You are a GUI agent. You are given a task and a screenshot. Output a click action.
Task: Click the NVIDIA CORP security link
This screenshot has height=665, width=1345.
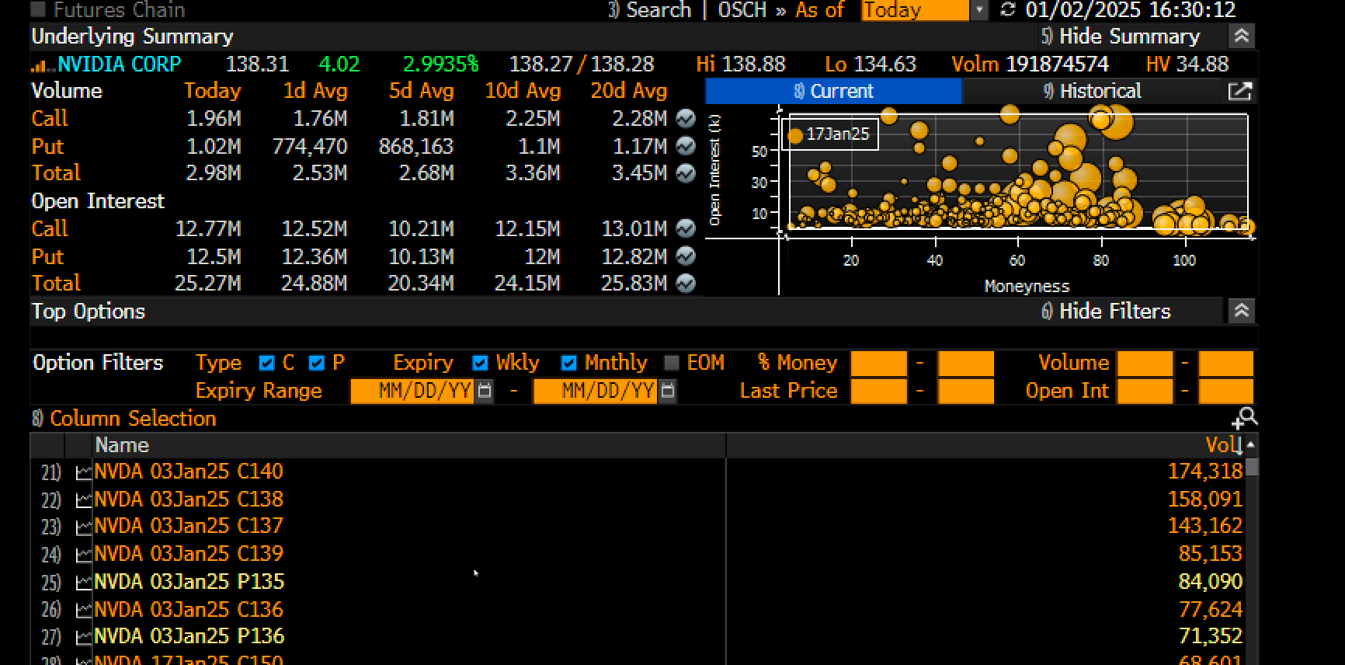coord(119,64)
